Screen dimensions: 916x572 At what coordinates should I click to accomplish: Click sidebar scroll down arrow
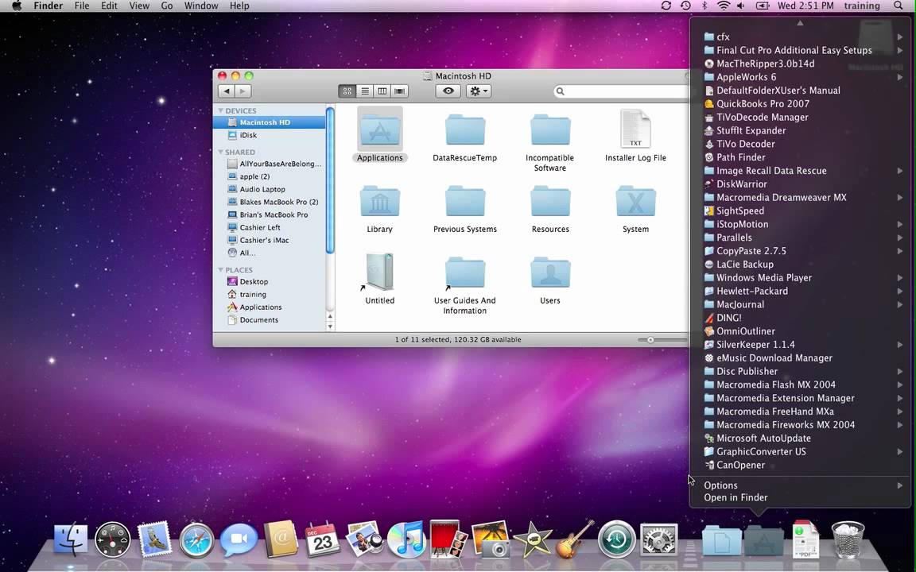[x=330, y=327]
